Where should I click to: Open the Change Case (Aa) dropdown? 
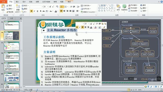51,11
